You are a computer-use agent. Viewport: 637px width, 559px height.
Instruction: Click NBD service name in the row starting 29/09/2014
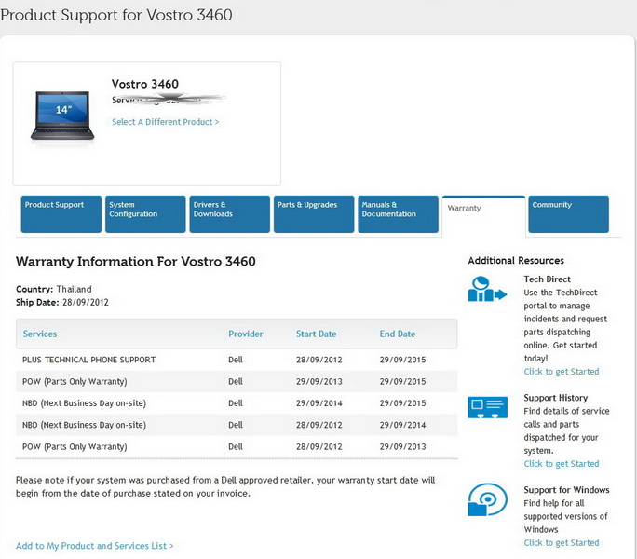pos(84,403)
